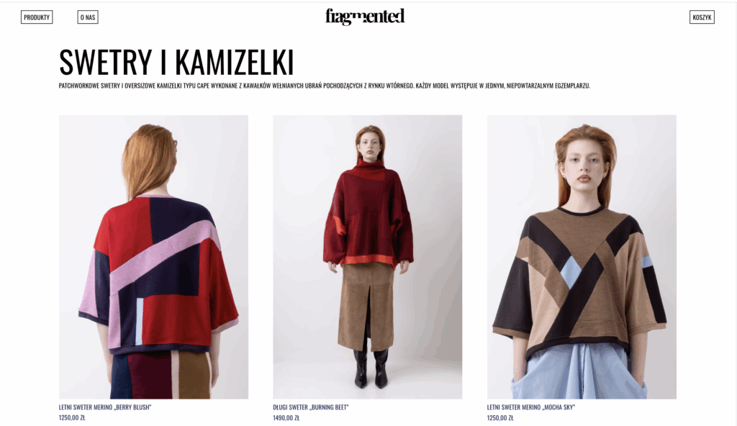Click the Letni Sweter Merino „Mocha Sky" title
The width and height of the screenshot is (737, 426).
pyautogui.click(x=531, y=407)
